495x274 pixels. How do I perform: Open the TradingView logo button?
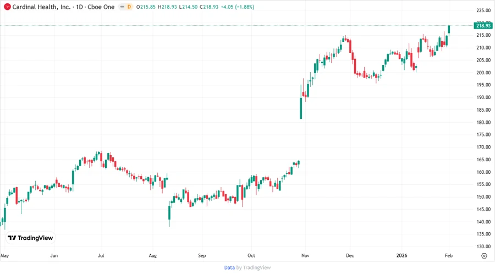tap(30, 238)
